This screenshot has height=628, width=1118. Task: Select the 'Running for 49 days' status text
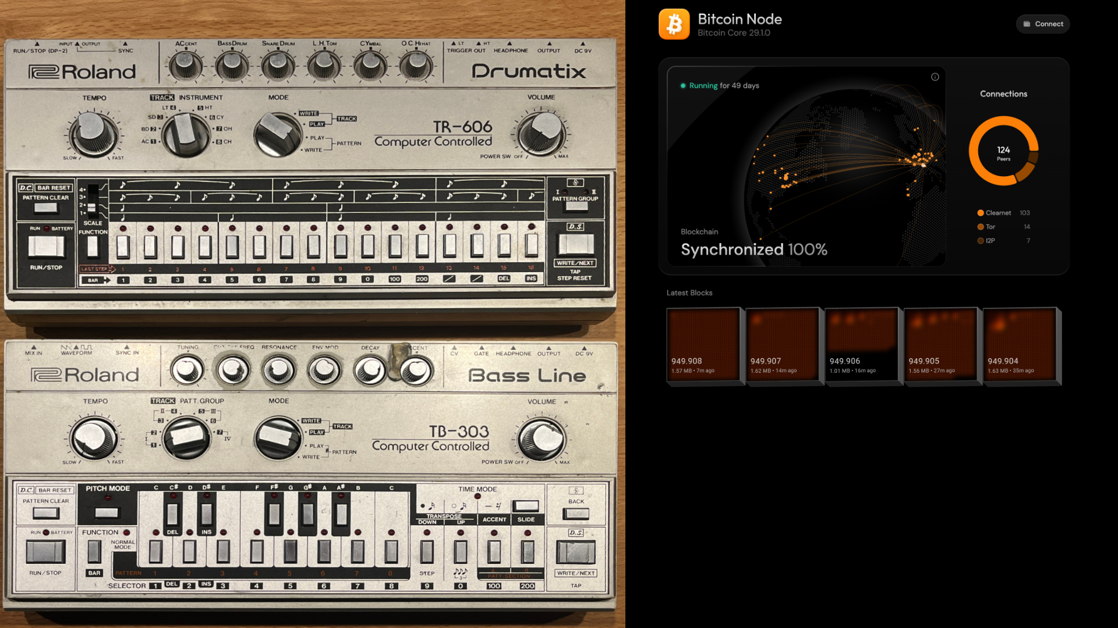pos(724,85)
